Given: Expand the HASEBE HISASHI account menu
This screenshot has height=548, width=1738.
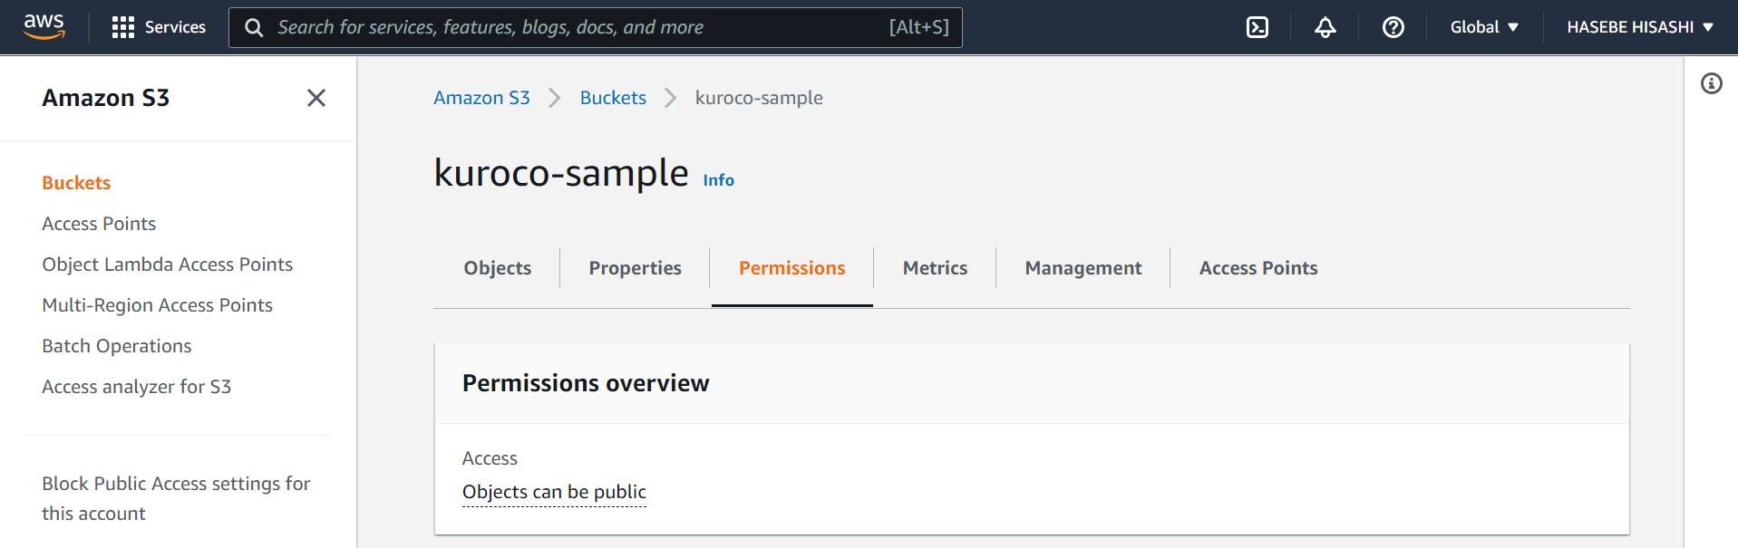Looking at the screenshot, I should 1640,27.
